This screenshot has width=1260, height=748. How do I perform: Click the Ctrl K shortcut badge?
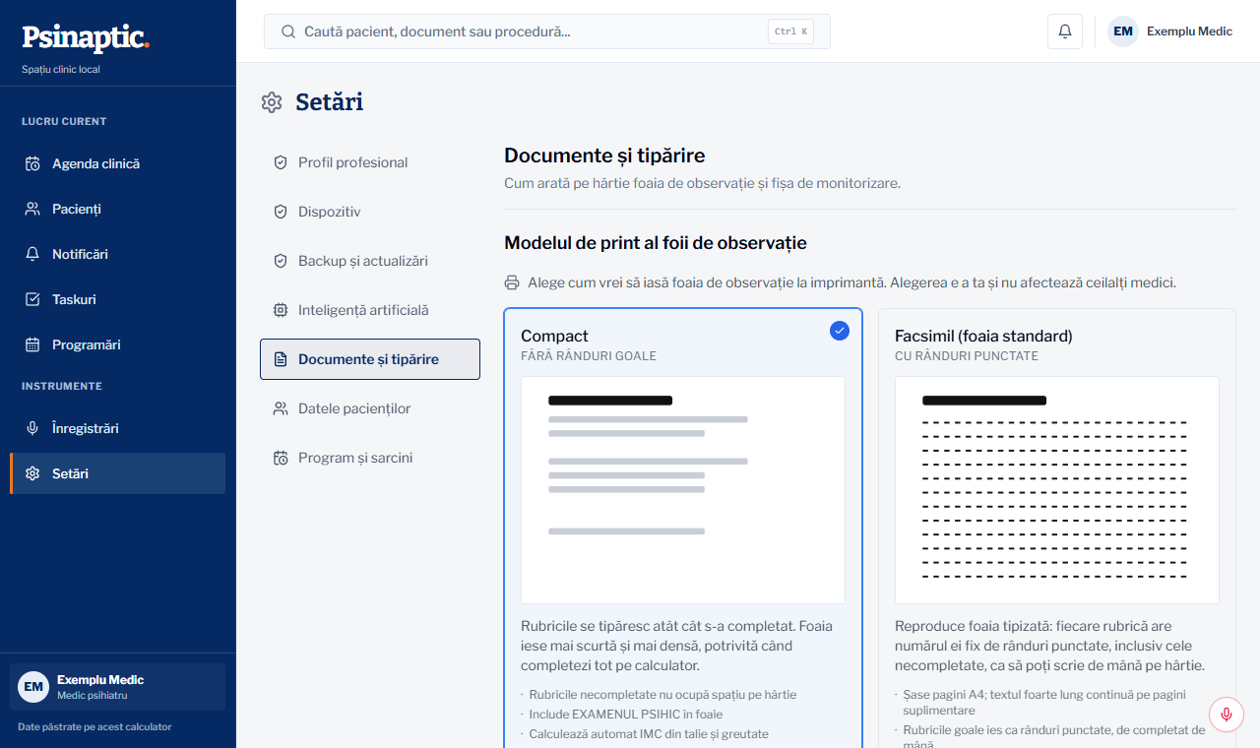click(x=790, y=31)
